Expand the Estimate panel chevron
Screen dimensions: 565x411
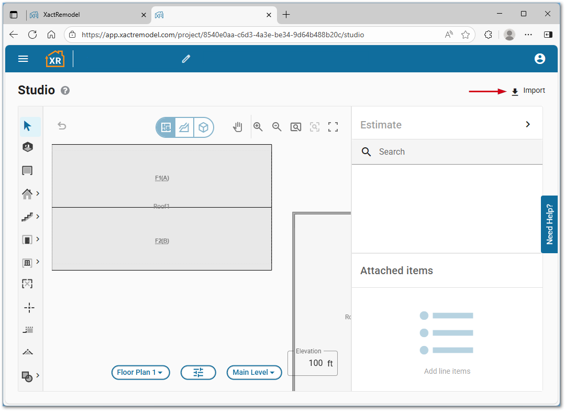coord(528,125)
